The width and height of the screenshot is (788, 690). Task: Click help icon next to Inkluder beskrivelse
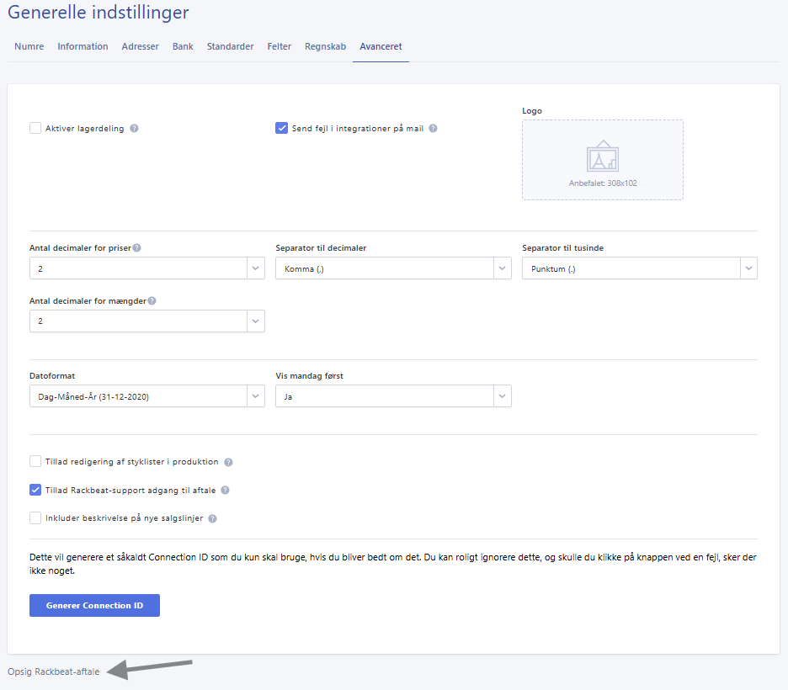(x=212, y=518)
